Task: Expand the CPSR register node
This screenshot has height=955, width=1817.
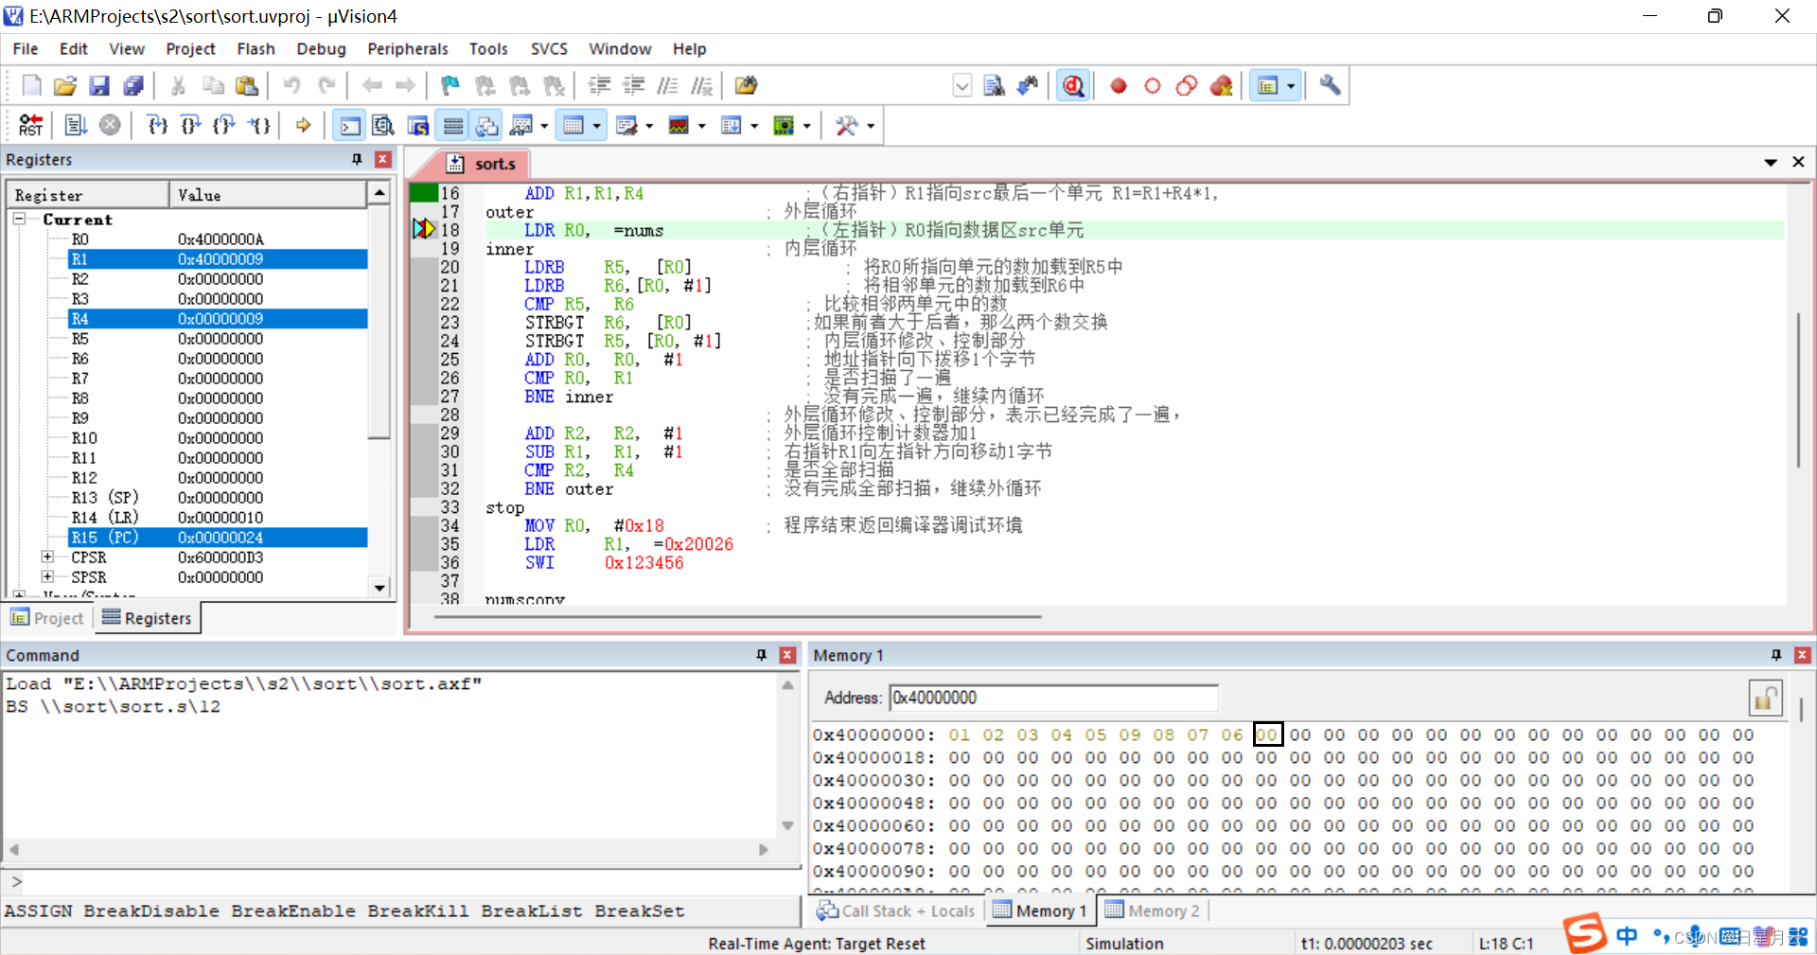Action: coord(47,557)
